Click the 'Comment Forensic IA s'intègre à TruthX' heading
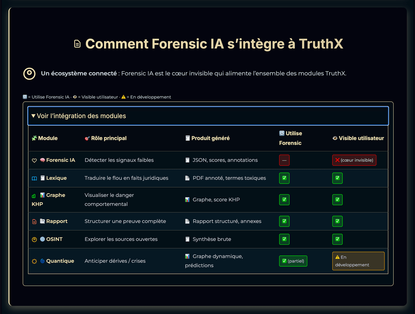Image resolution: width=415 pixels, height=314 pixels. (x=214, y=44)
